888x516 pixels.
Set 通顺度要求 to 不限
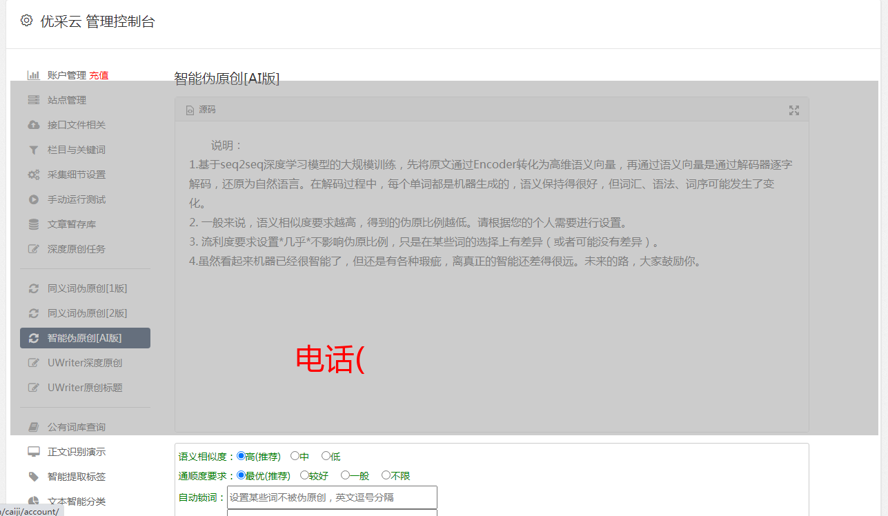(x=386, y=475)
